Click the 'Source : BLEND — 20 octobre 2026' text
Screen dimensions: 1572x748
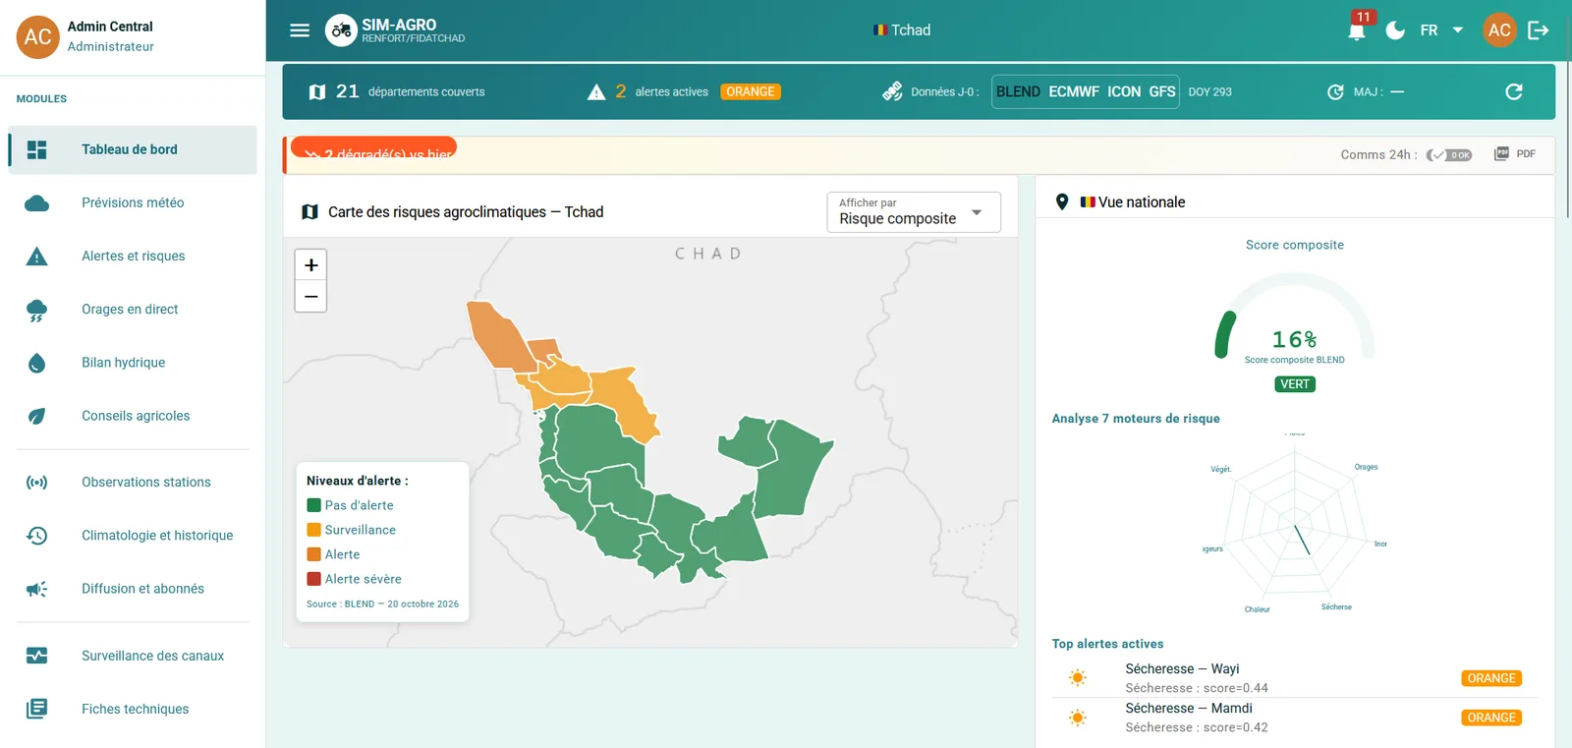[x=382, y=604]
